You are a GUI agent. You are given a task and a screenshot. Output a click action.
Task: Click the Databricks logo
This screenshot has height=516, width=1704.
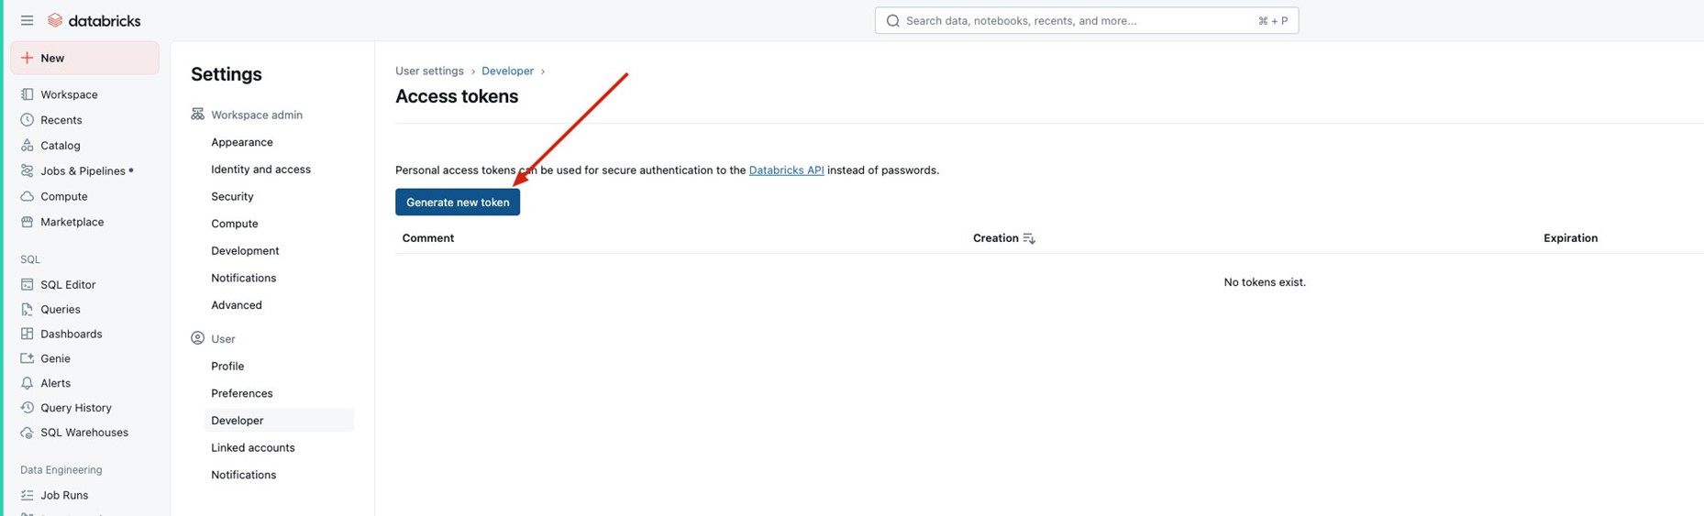(94, 20)
